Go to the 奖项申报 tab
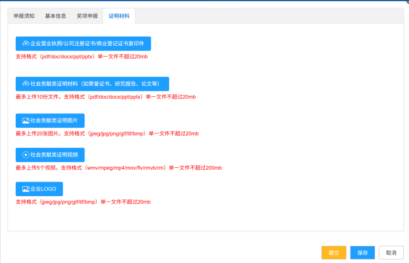409x263 pixels. [x=87, y=16]
